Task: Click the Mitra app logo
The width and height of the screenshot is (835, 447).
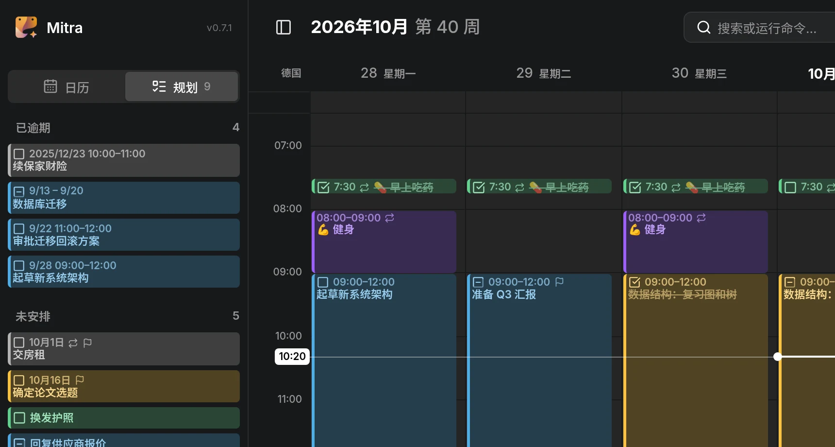Action: 26,27
